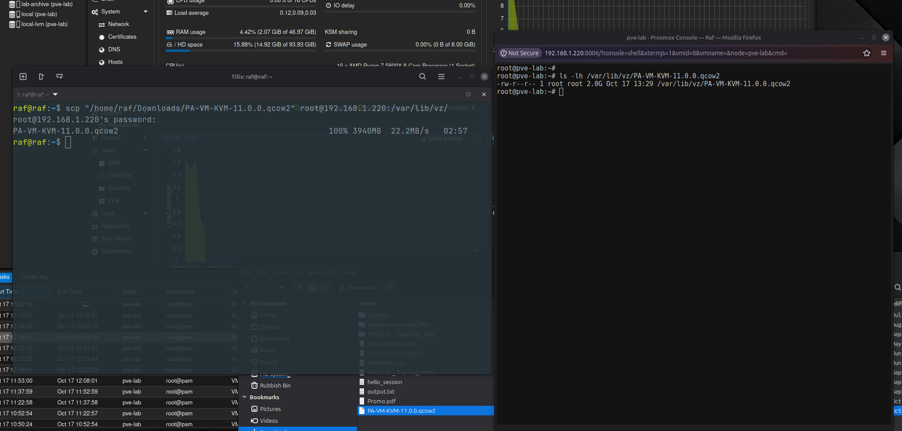The width and height of the screenshot is (902, 431).
Task: Click the SWAP usage label in Proxmox summary
Action: 350,45
